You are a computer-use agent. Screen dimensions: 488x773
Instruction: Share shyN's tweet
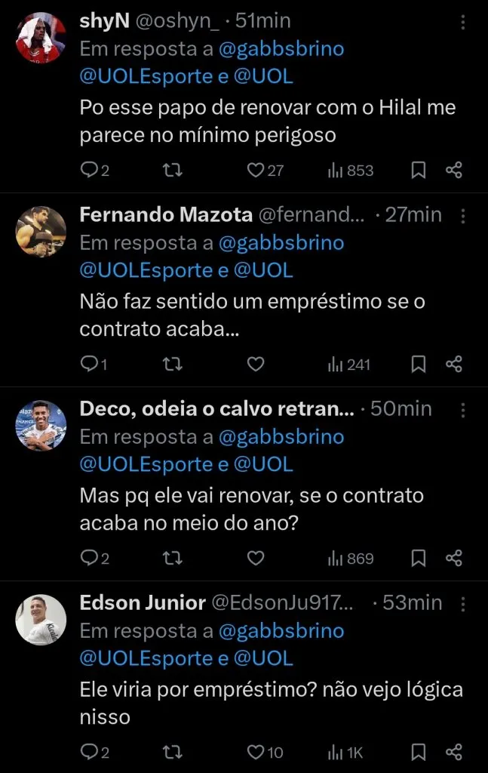coord(453,170)
